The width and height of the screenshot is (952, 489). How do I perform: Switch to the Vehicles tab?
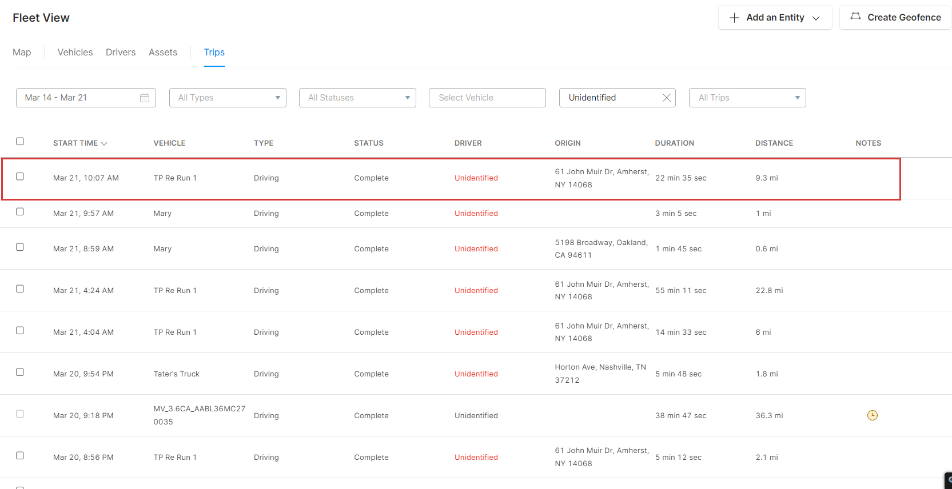pos(75,52)
